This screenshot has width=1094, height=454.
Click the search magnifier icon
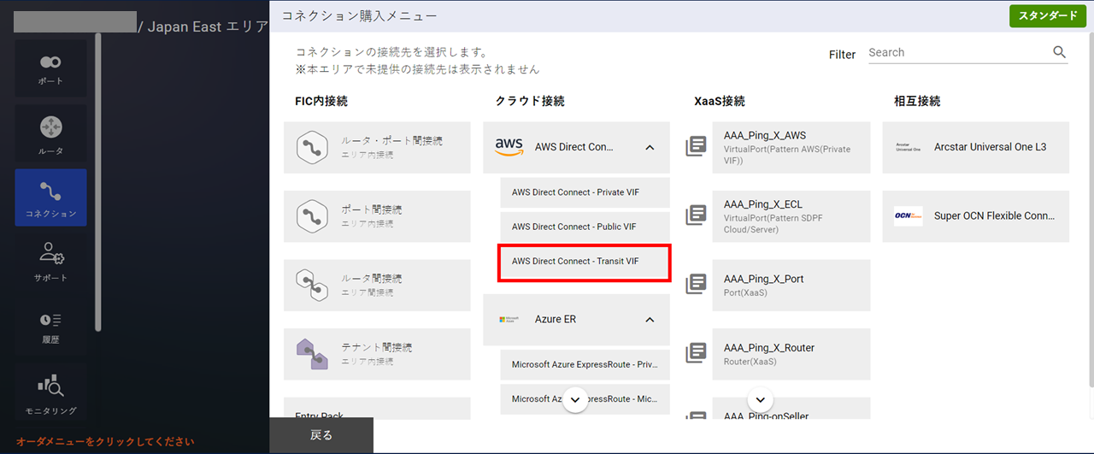click(1059, 52)
